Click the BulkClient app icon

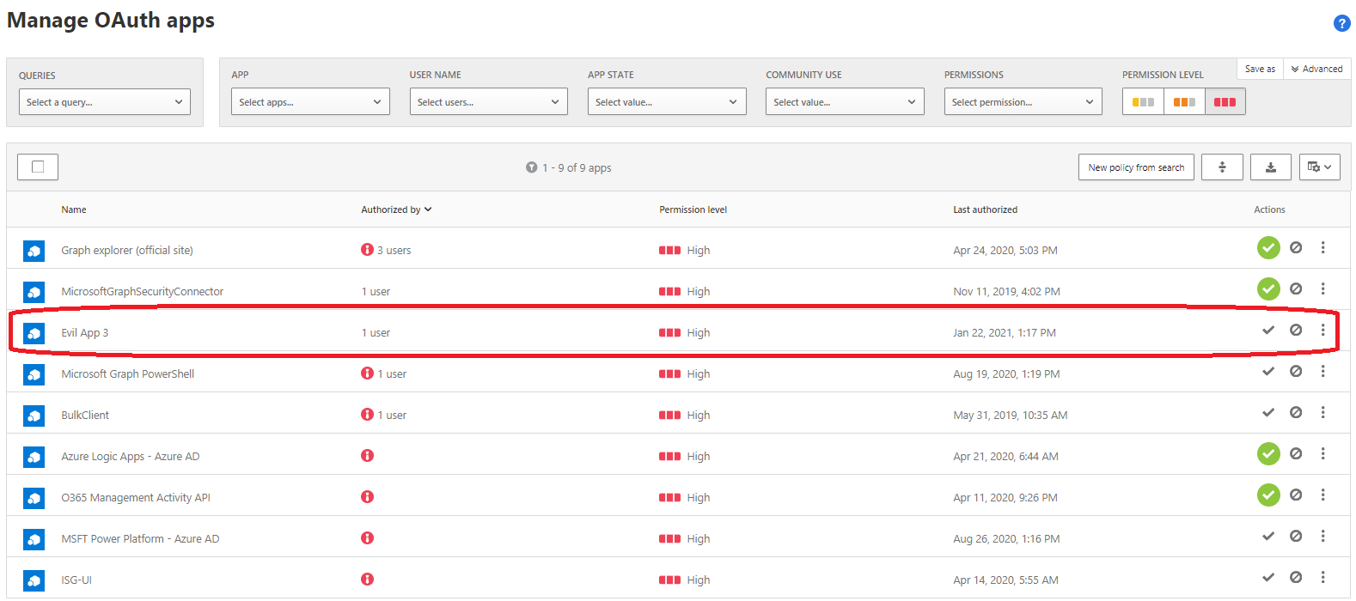tap(34, 416)
